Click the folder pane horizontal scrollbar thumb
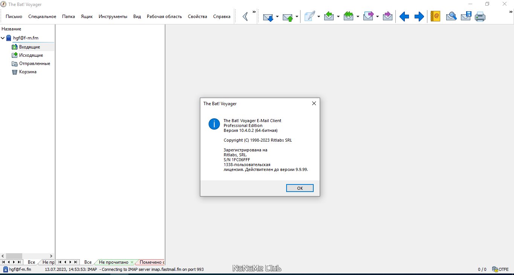This screenshot has width=514, height=275. pyautogui.click(x=14, y=256)
